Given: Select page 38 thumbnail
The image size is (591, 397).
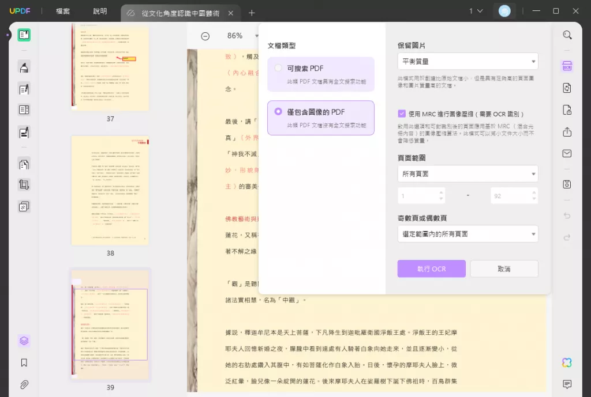Looking at the screenshot, I should (110, 190).
